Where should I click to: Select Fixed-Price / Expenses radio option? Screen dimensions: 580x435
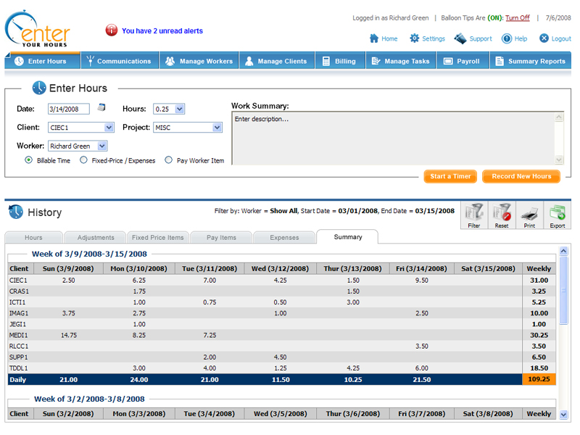84,160
